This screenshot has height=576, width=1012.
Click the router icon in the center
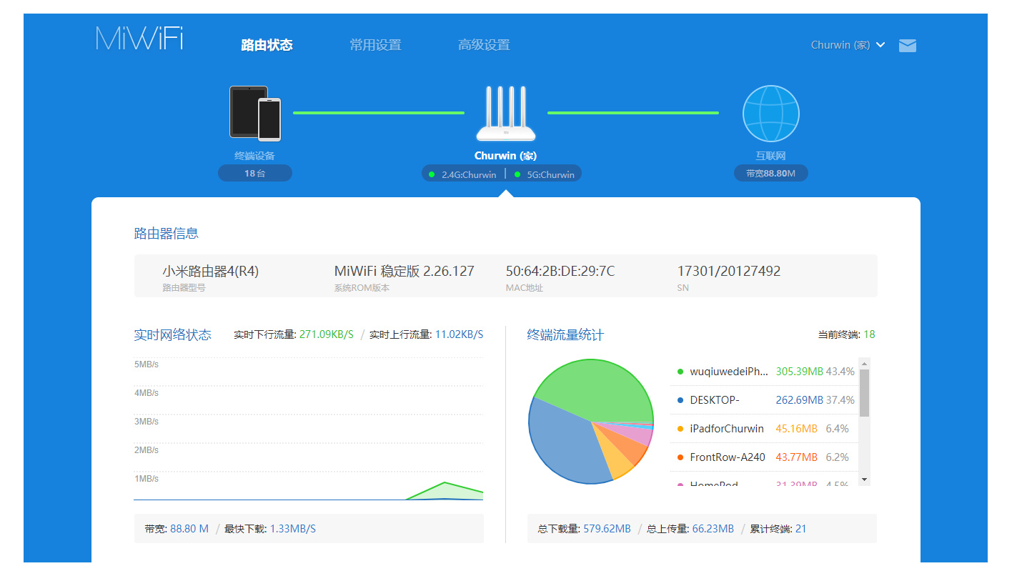click(505, 114)
